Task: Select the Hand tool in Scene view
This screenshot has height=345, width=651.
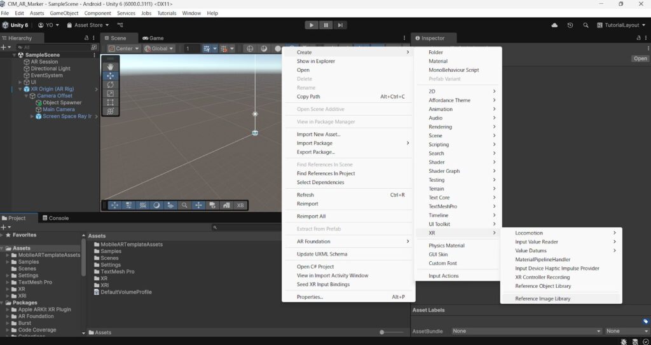Action: coord(110,66)
